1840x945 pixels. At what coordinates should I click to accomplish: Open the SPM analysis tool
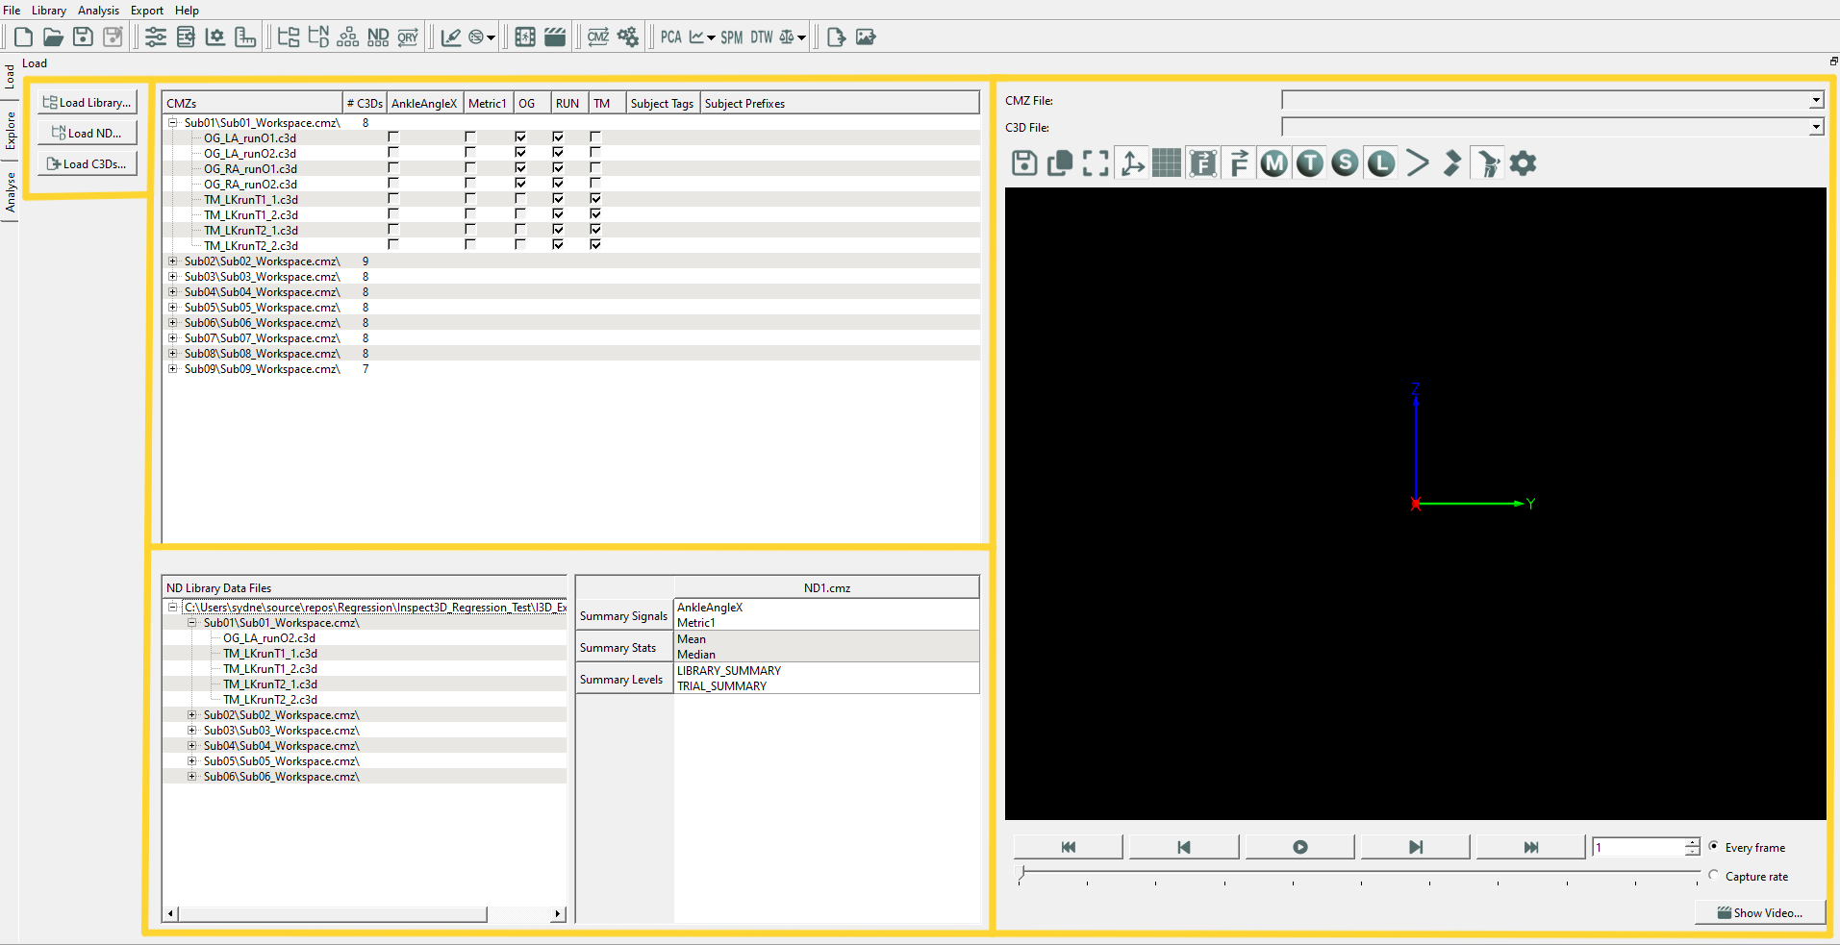point(732,37)
